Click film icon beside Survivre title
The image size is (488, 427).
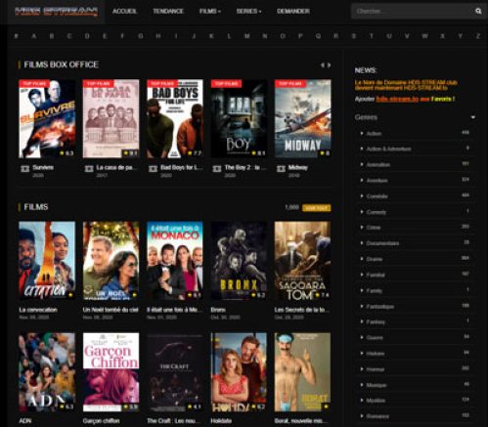25,168
